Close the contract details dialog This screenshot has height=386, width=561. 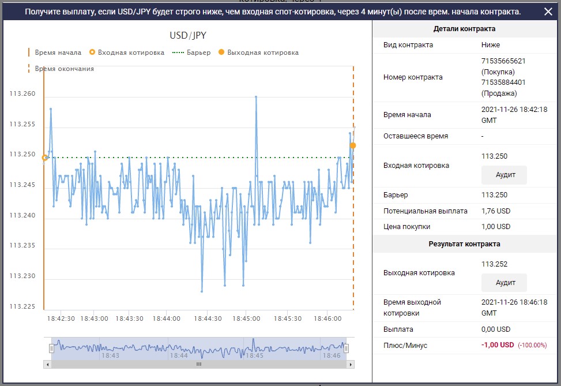pyautogui.click(x=548, y=12)
